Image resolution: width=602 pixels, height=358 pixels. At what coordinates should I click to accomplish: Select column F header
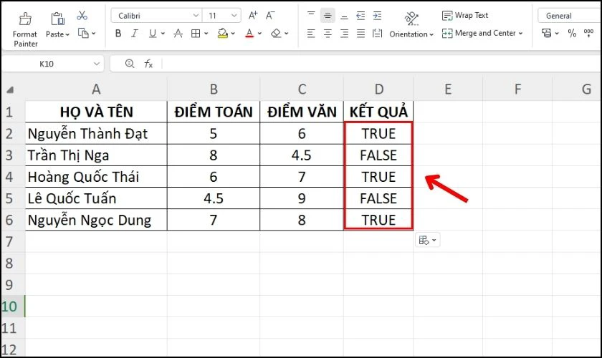coord(517,89)
